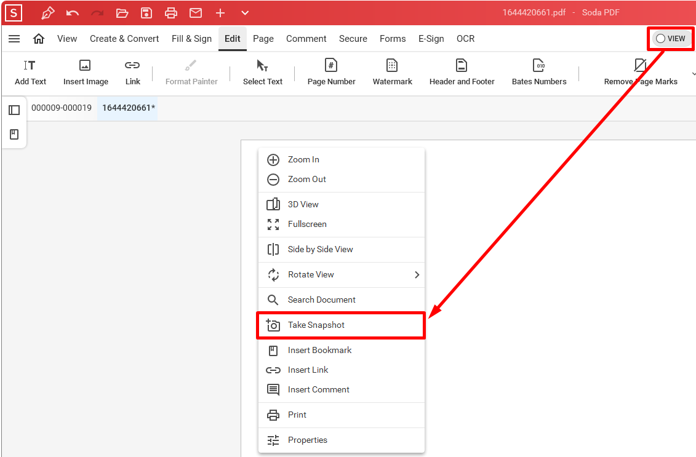Open the Comment tab
This screenshot has width=696, height=457.
click(306, 39)
